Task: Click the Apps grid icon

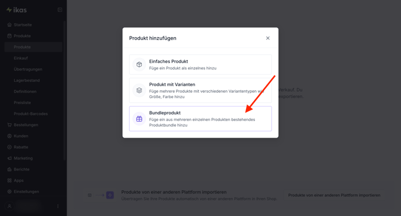Action: pos(10,181)
